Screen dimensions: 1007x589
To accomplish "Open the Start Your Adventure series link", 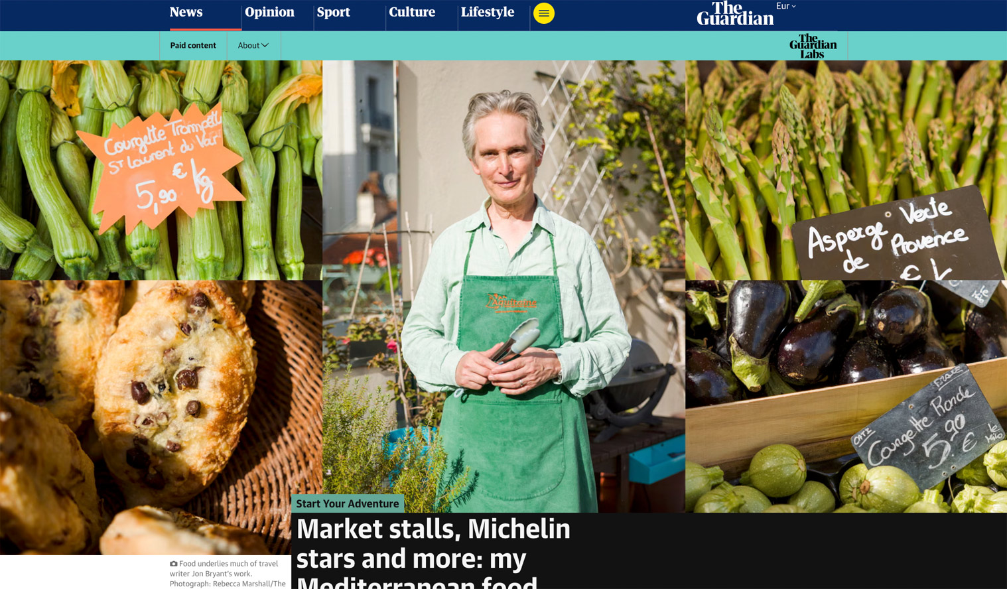I will 348,503.
